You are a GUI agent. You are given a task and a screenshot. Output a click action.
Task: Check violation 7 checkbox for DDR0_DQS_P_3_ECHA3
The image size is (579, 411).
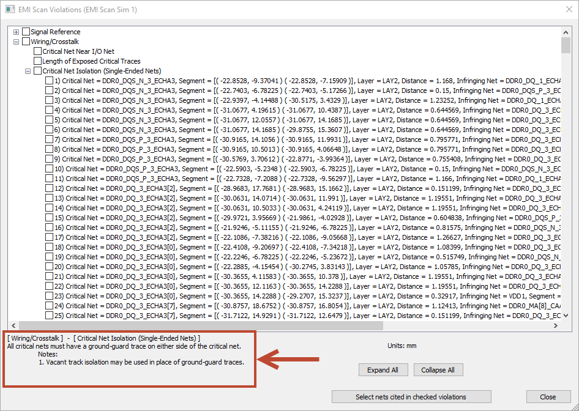[x=49, y=139]
